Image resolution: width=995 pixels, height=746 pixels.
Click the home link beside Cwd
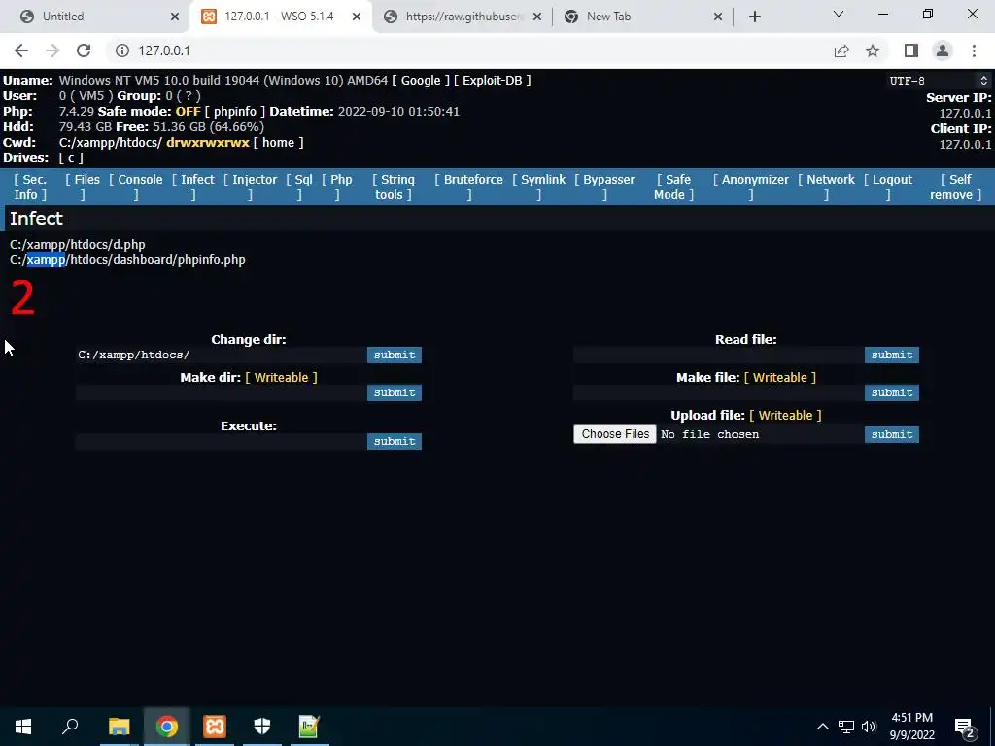point(279,143)
